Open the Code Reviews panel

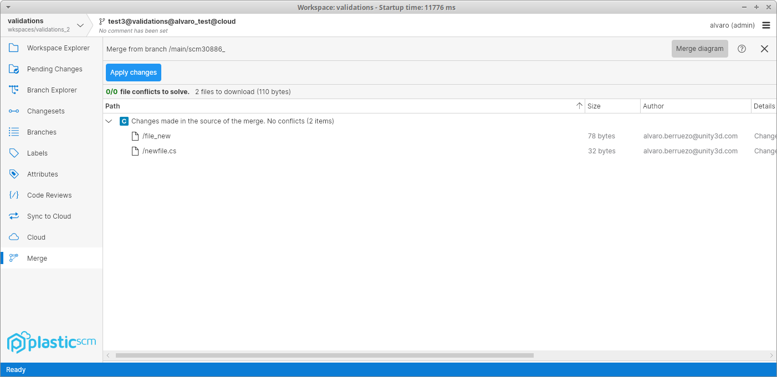(13, 195)
